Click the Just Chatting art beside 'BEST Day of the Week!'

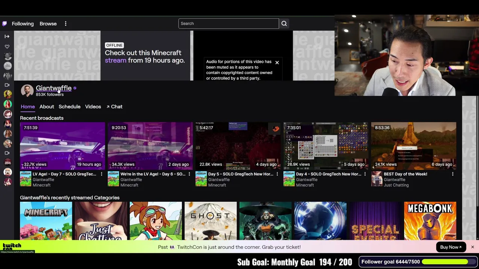377,179
